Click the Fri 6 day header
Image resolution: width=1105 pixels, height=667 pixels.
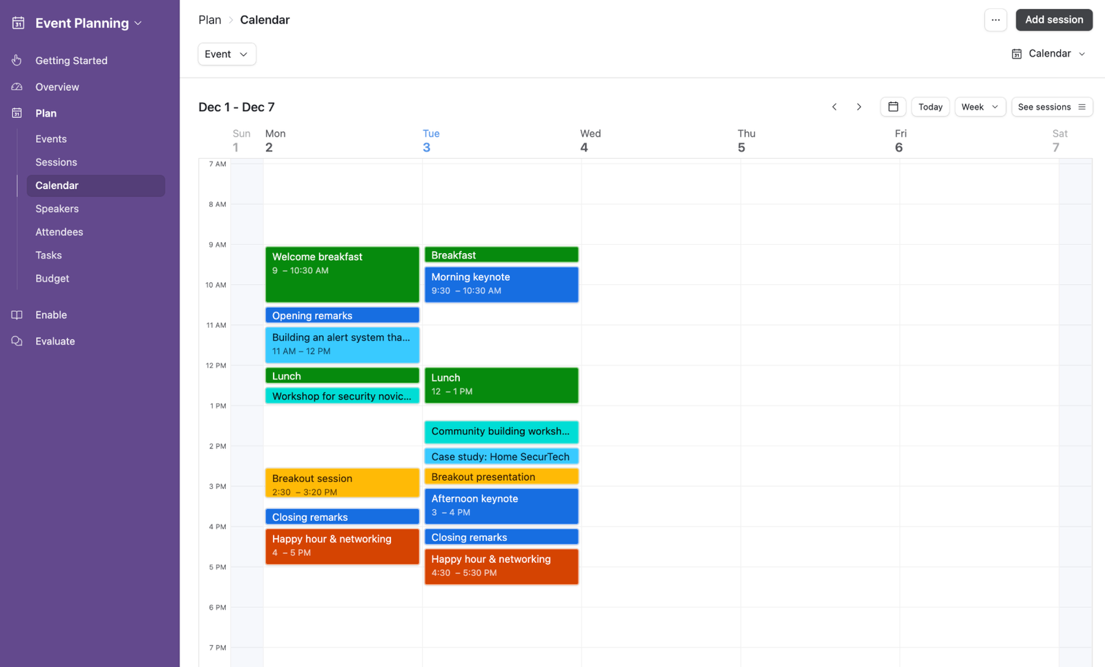pos(901,141)
